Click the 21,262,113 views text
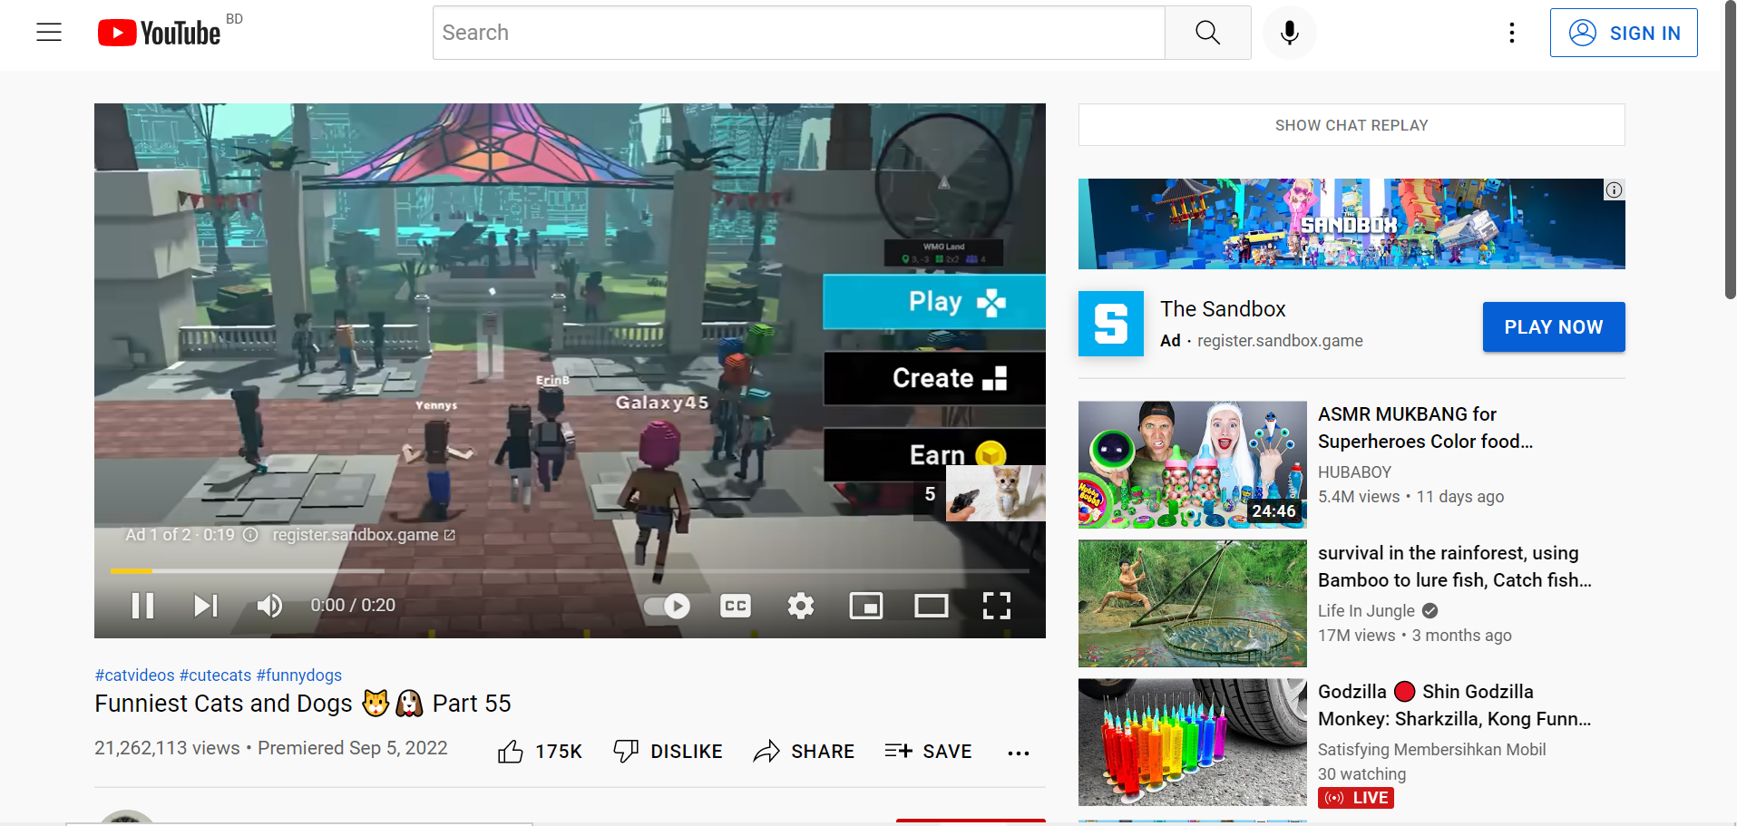1737x826 pixels. point(167,748)
